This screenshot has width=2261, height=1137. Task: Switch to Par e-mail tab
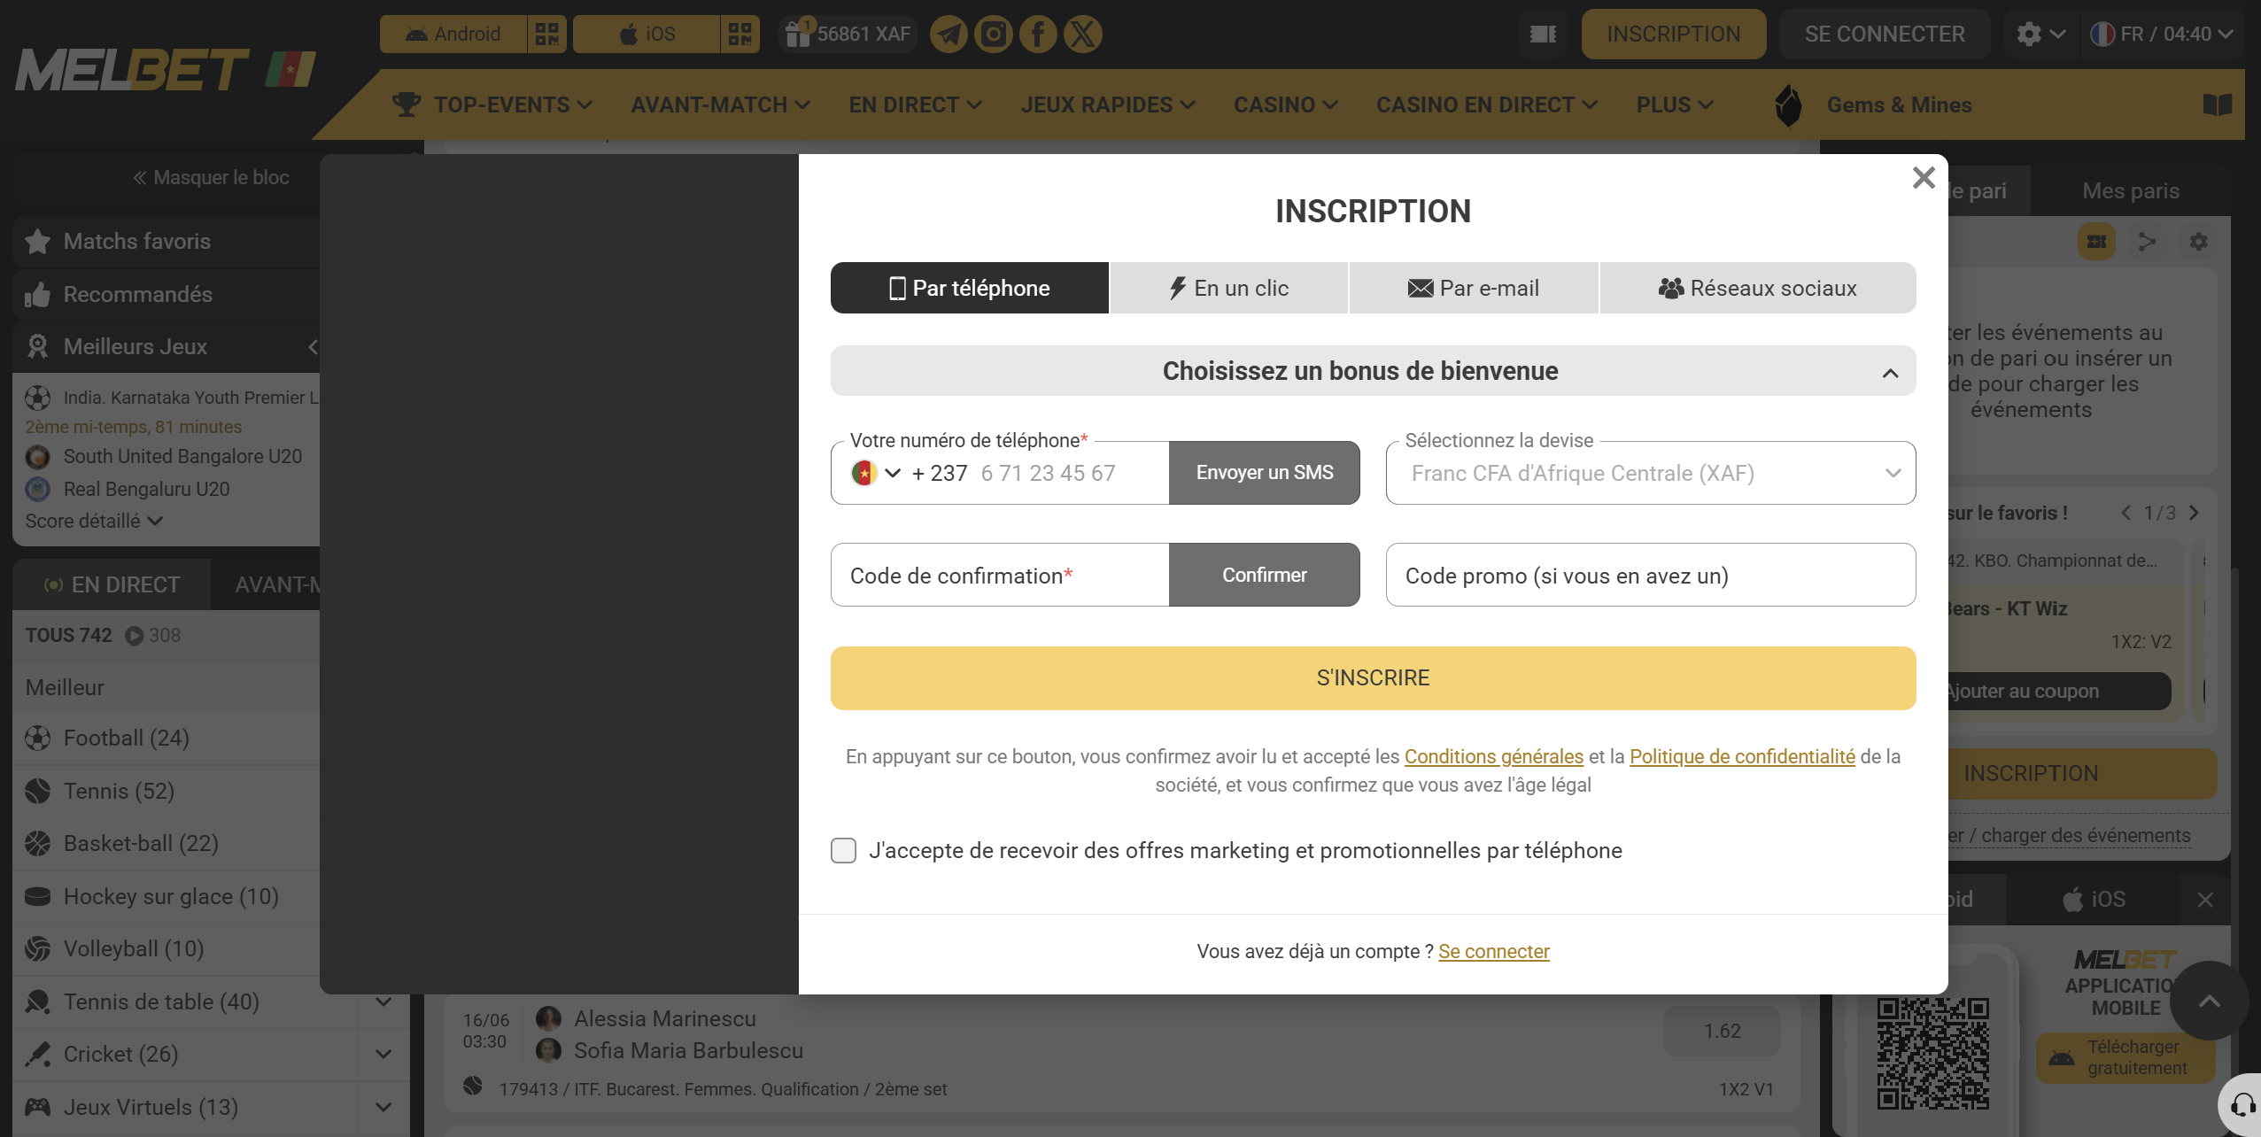point(1474,289)
